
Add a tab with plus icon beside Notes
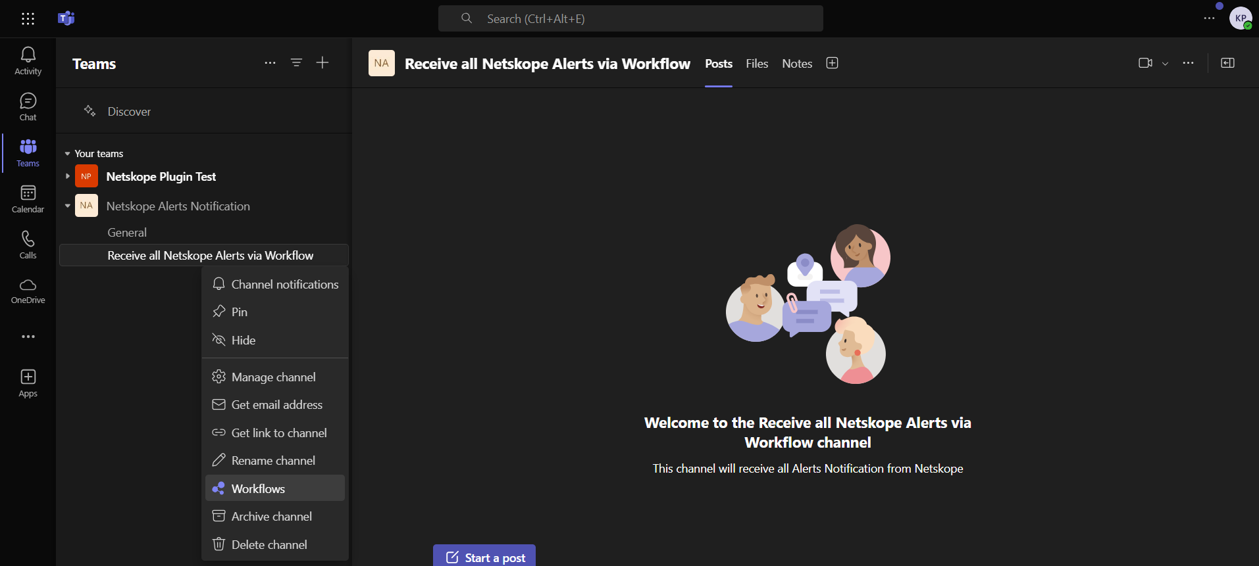[832, 63]
